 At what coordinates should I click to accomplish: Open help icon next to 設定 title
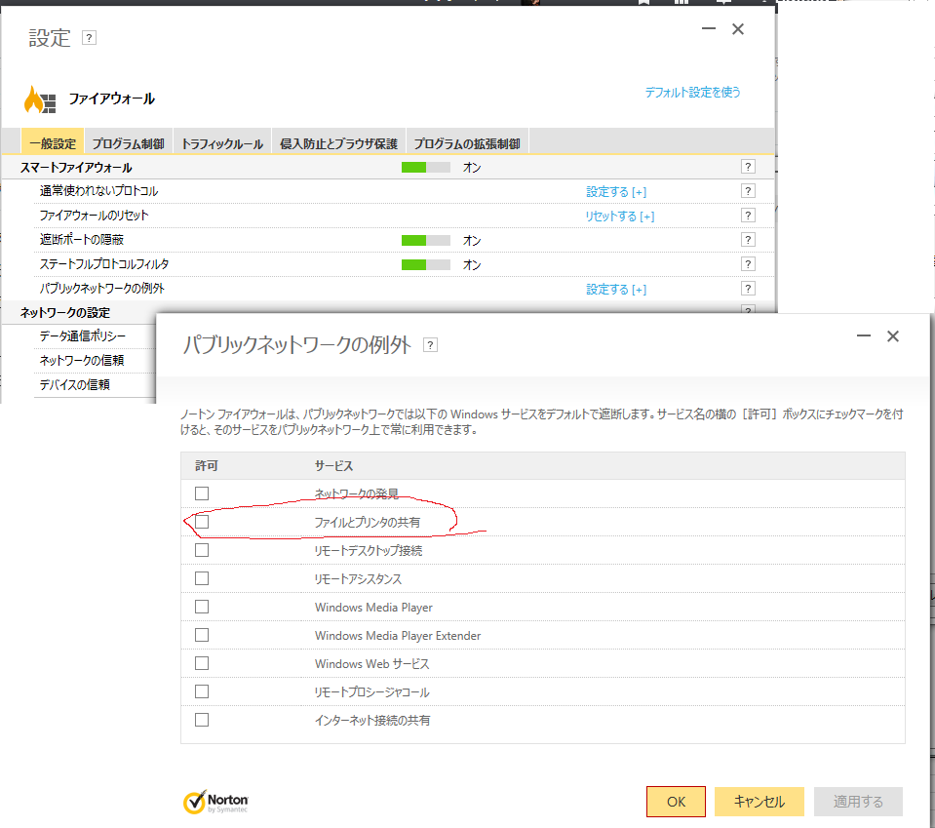click(x=89, y=38)
